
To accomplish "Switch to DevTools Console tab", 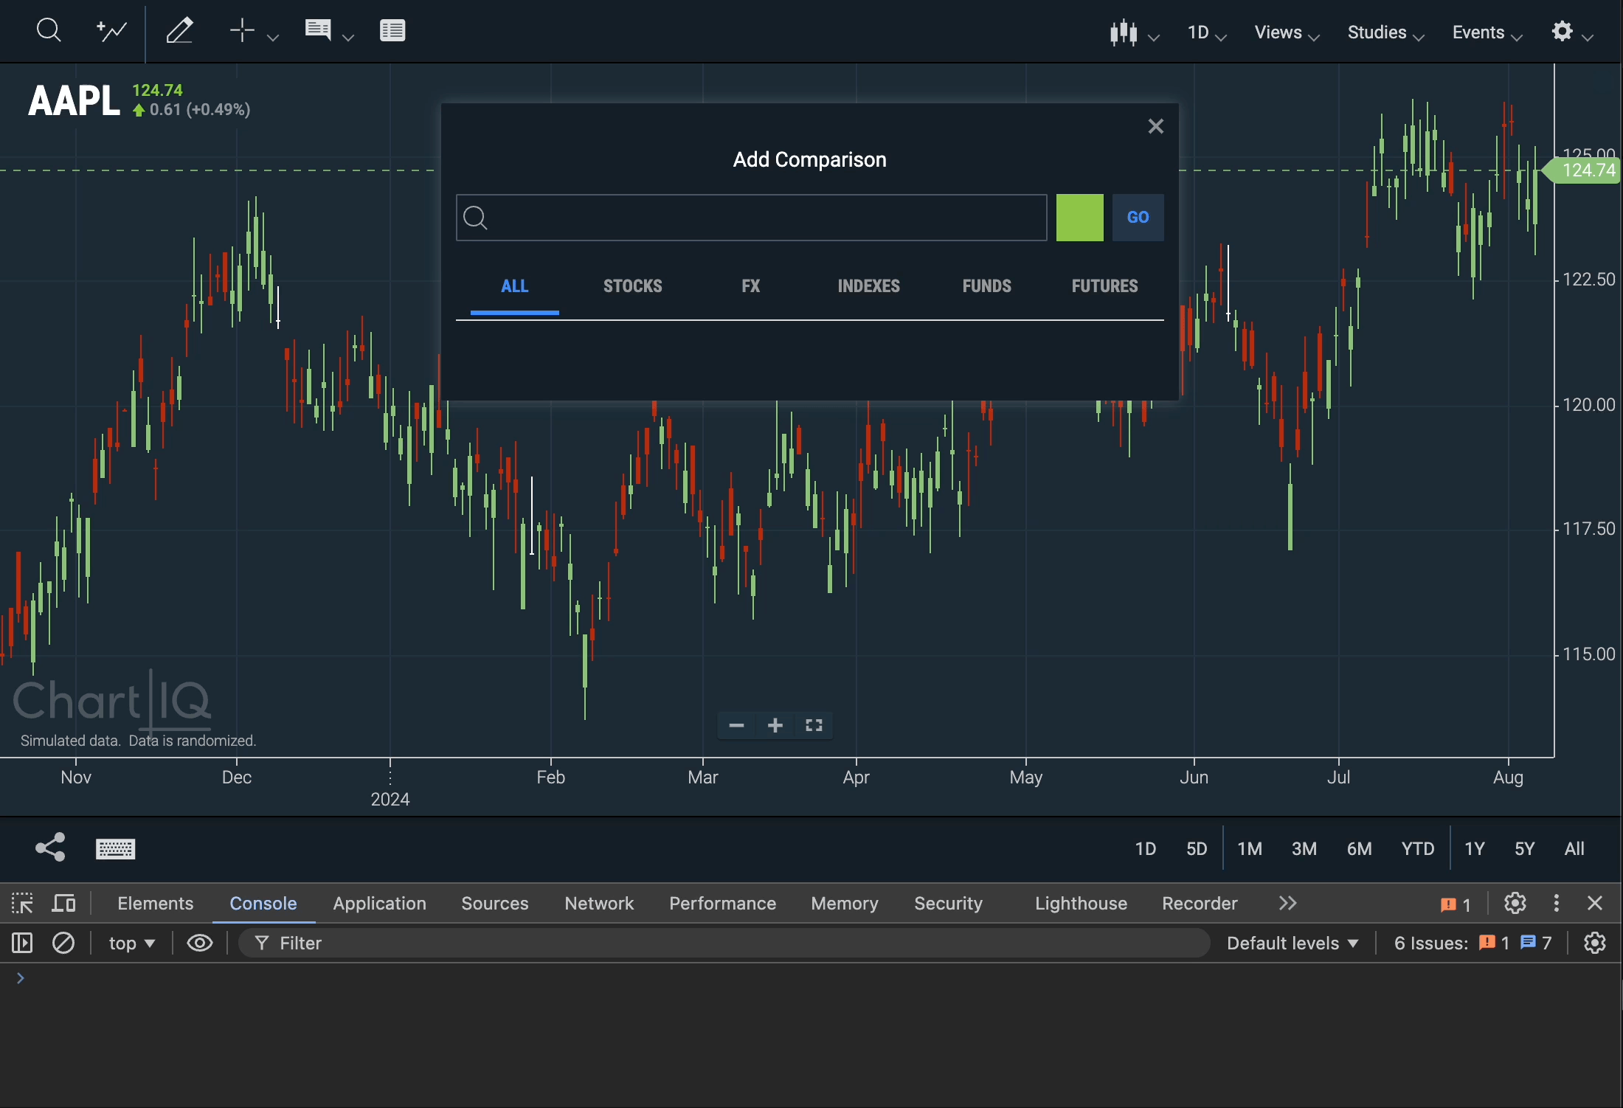I will click(263, 904).
